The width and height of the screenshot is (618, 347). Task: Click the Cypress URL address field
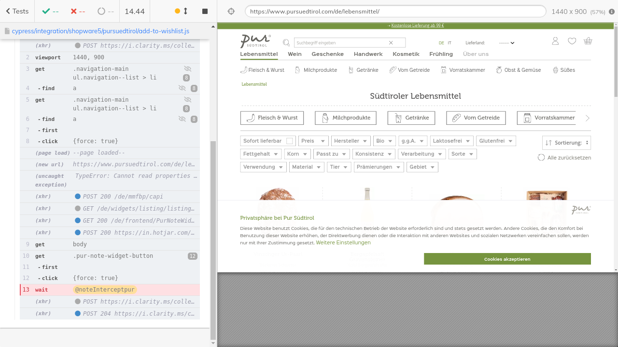395,11
